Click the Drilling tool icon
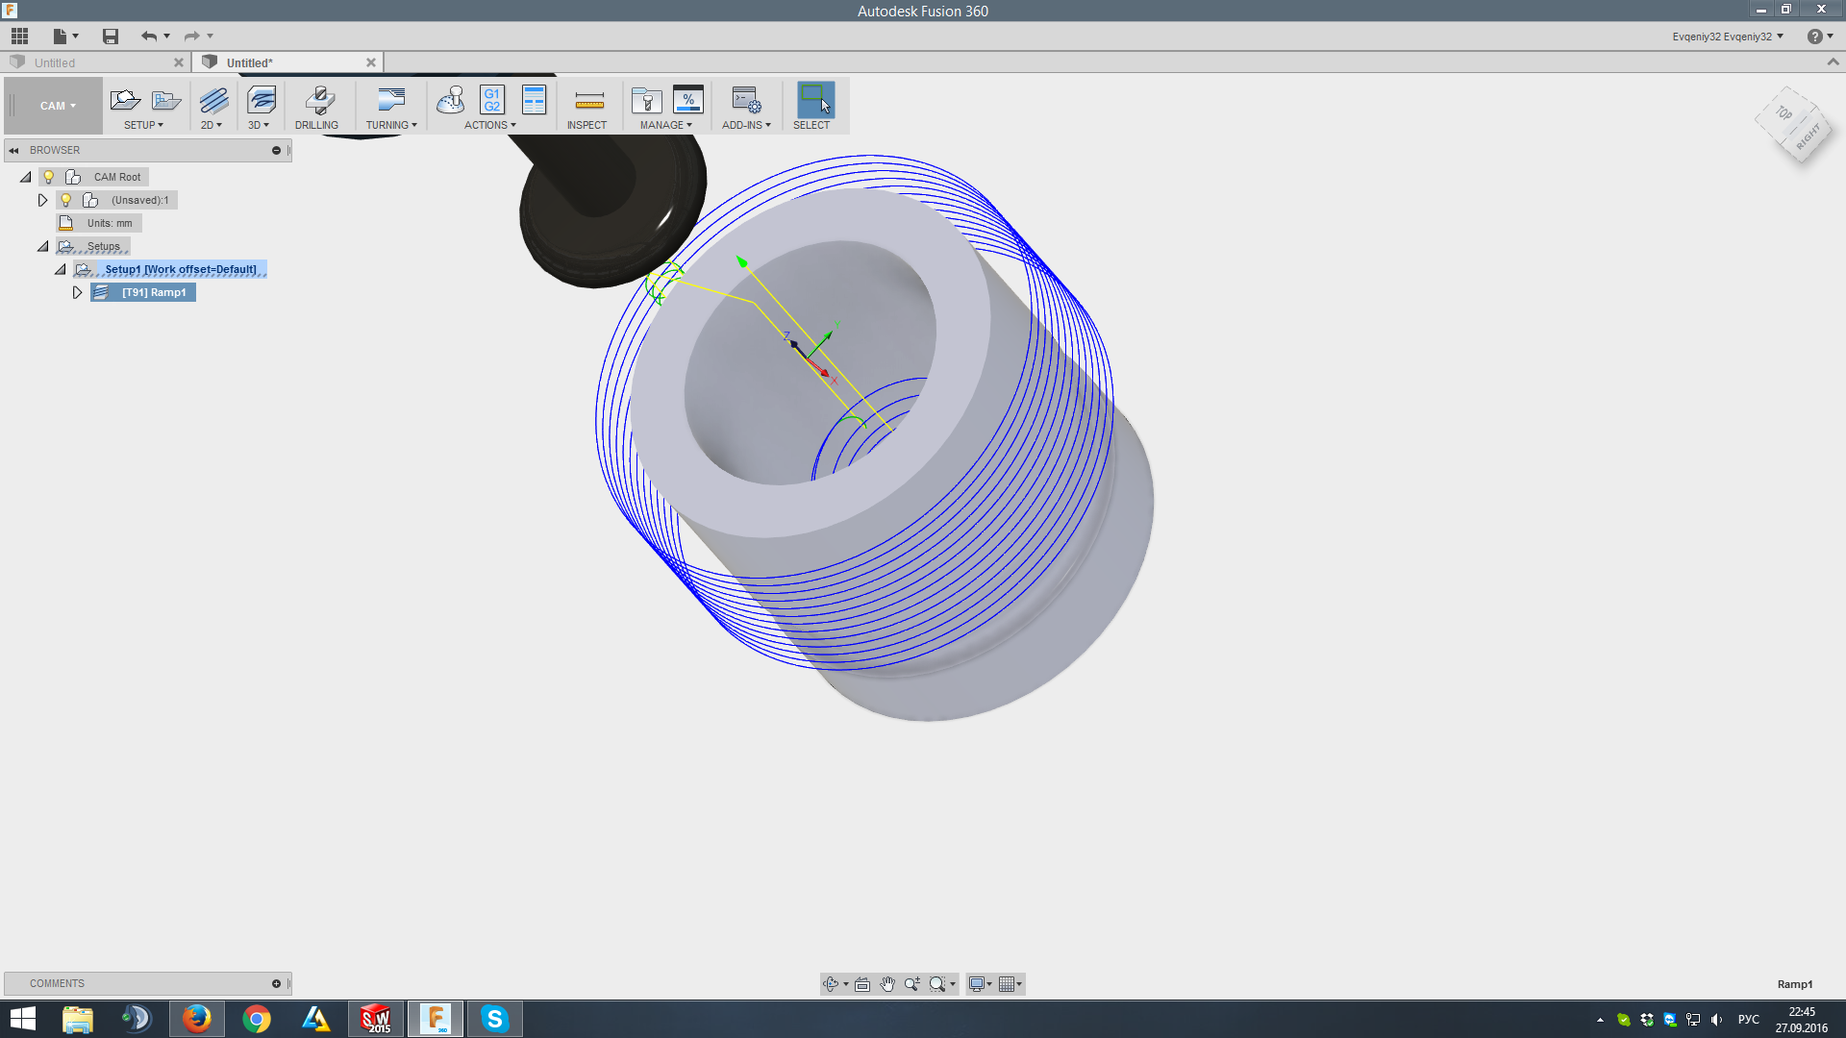The width and height of the screenshot is (1846, 1038). tap(318, 100)
